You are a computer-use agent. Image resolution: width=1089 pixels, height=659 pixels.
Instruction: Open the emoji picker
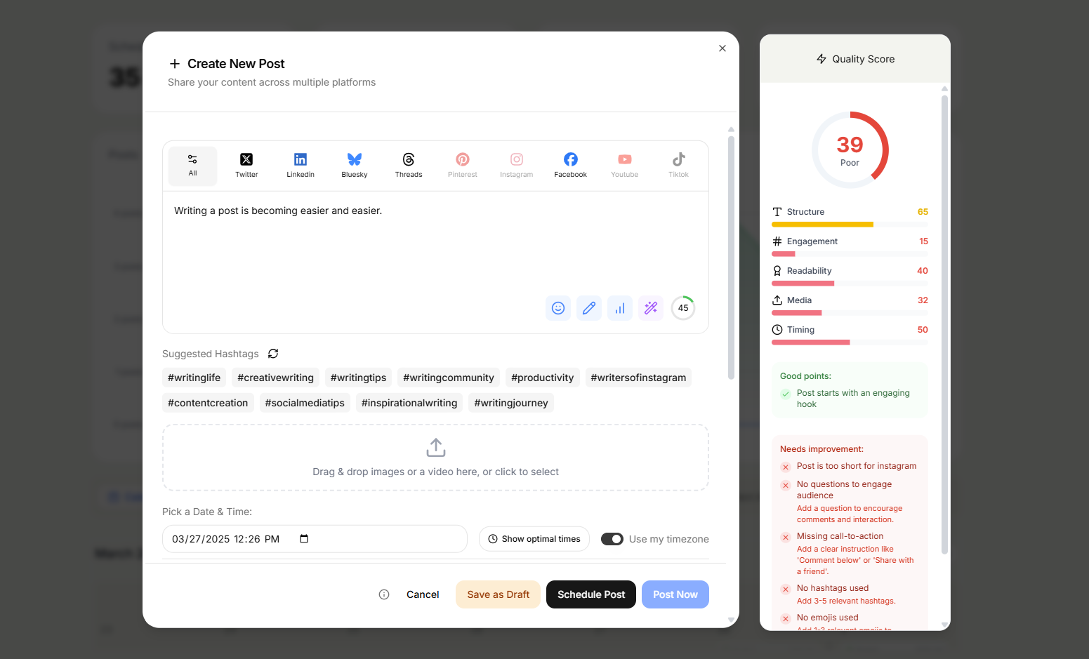[558, 308]
